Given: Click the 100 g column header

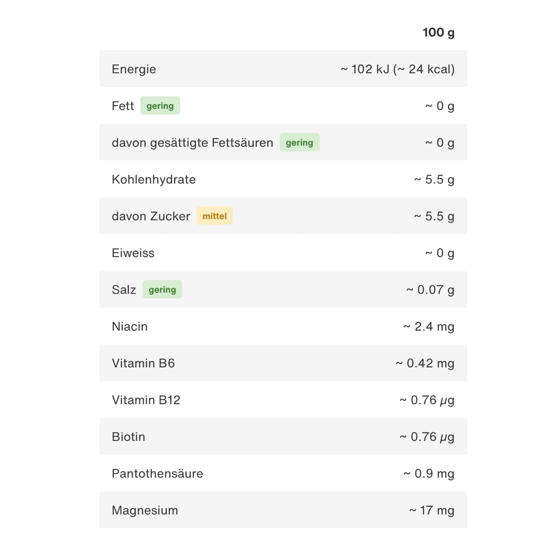Looking at the screenshot, I should (x=438, y=32).
